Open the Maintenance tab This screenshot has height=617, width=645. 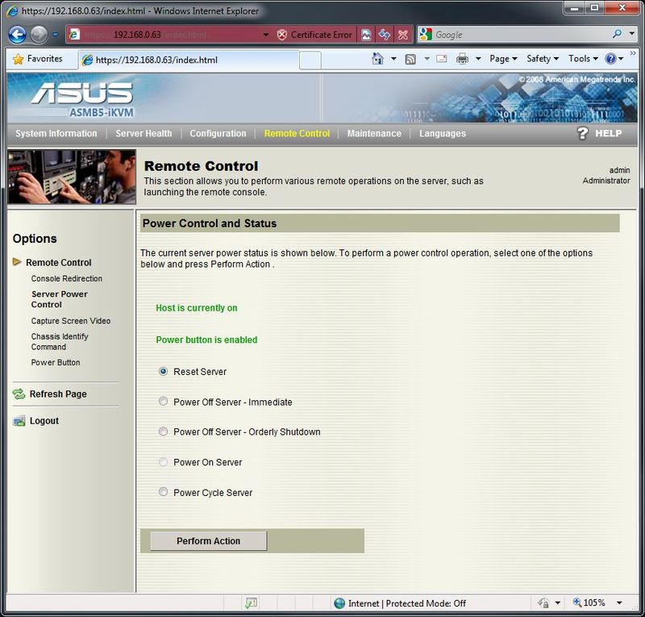[373, 133]
